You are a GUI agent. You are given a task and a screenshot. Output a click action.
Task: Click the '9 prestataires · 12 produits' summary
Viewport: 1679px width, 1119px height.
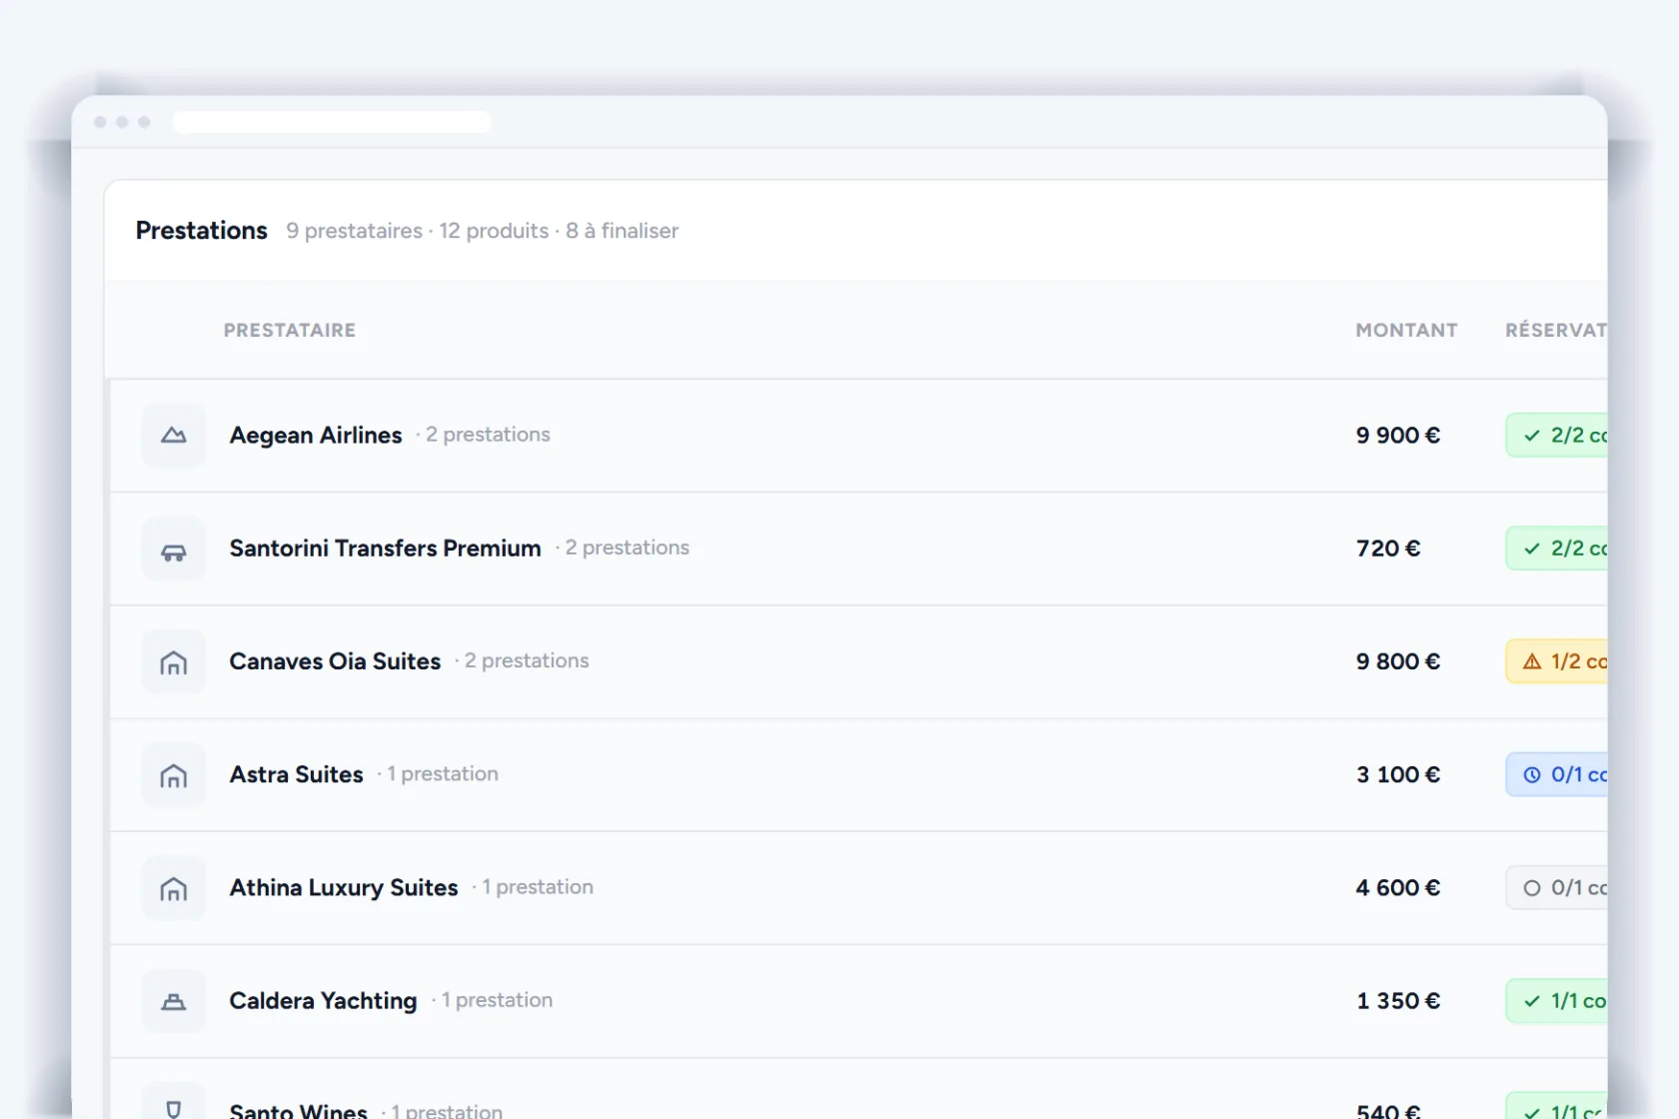(x=418, y=231)
